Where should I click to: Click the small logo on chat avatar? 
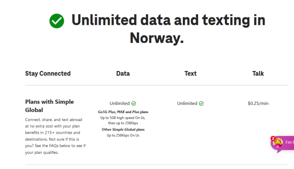pyautogui.click(x=277, y=147)
